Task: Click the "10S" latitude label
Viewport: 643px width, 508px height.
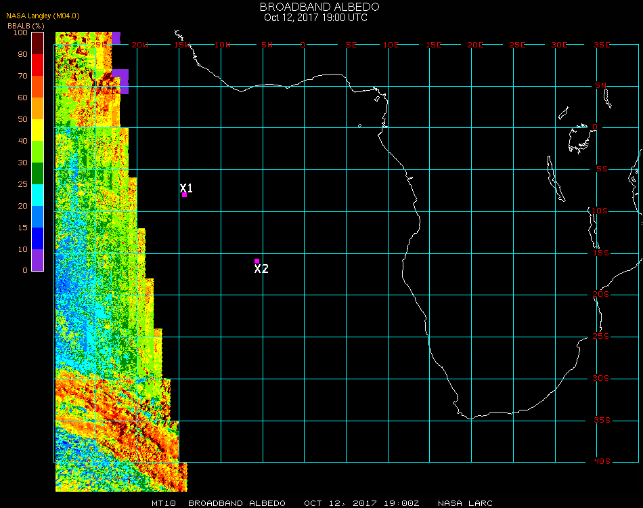Action: pyautogui.click(x=600, y=211)
